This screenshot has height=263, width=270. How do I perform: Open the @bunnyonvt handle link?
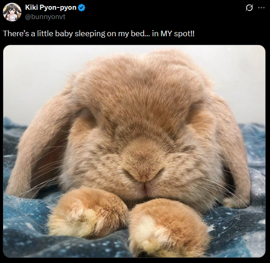tap(45, 17)
